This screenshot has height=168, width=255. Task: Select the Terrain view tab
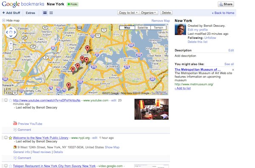(159, 28)
